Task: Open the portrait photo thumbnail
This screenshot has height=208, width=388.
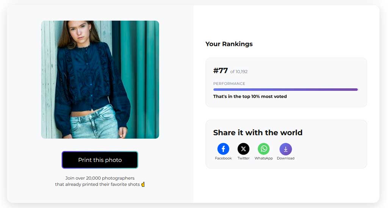Action: [100, 80]
